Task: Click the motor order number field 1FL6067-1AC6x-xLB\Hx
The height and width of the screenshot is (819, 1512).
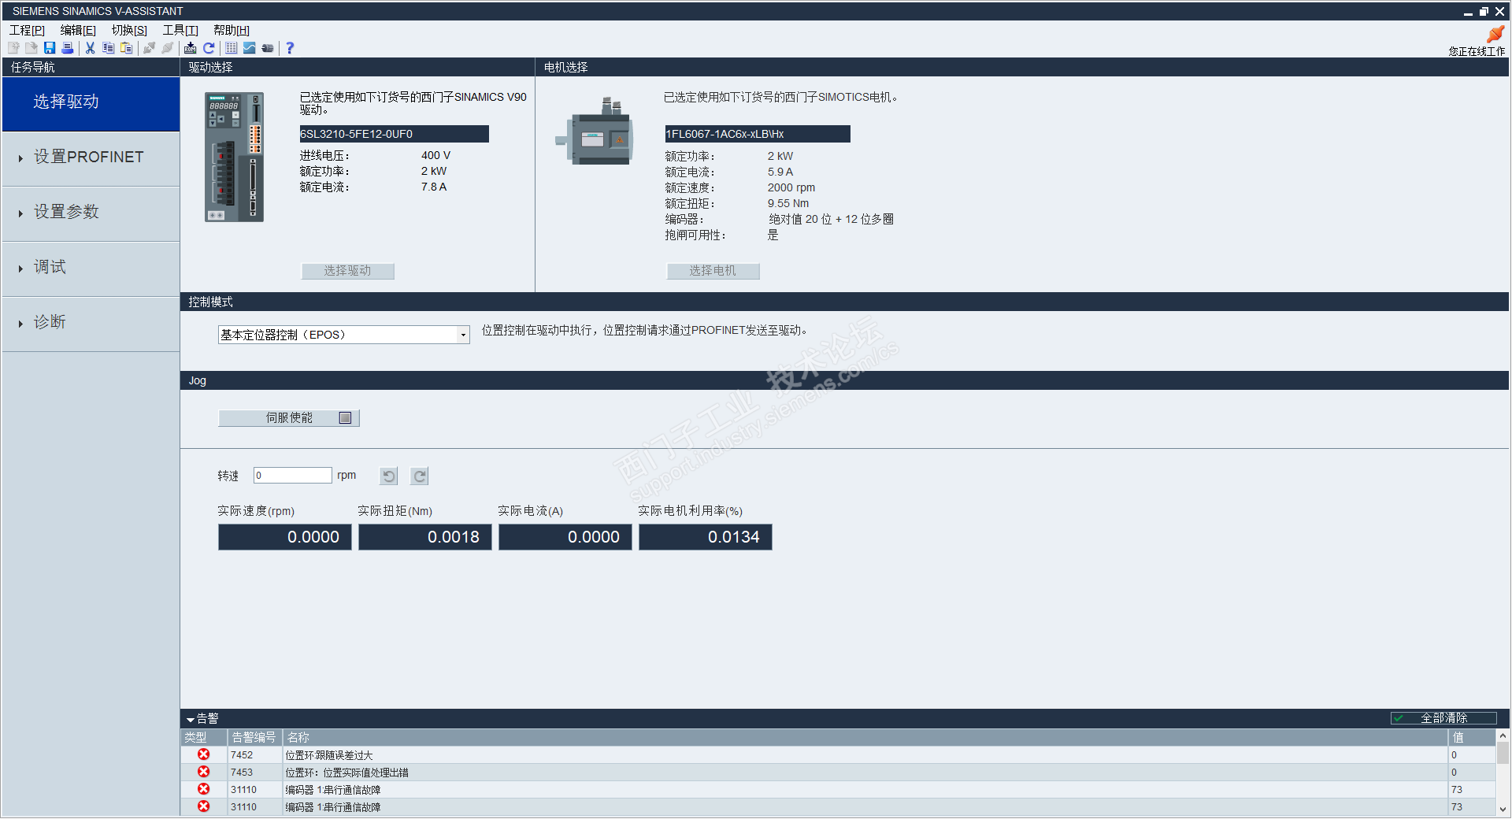Action: pyautogui.click(x=758, y=134)
